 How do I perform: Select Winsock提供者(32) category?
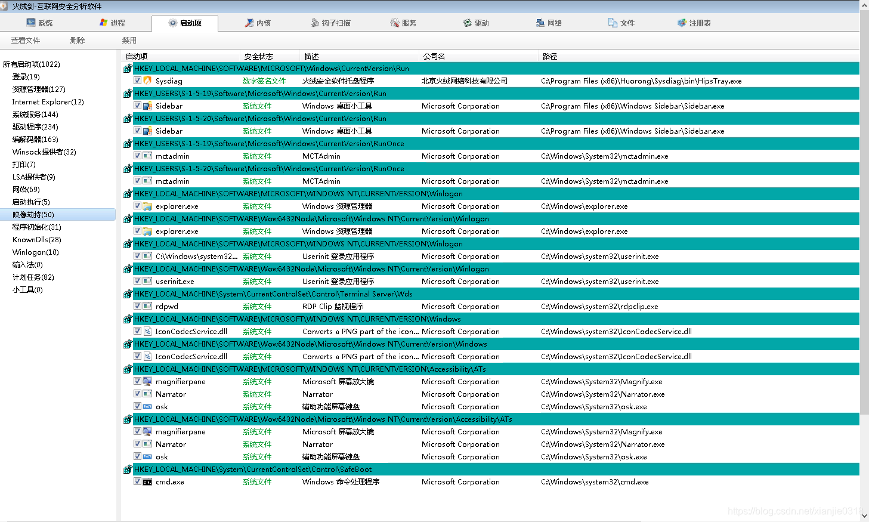[44, 152]
